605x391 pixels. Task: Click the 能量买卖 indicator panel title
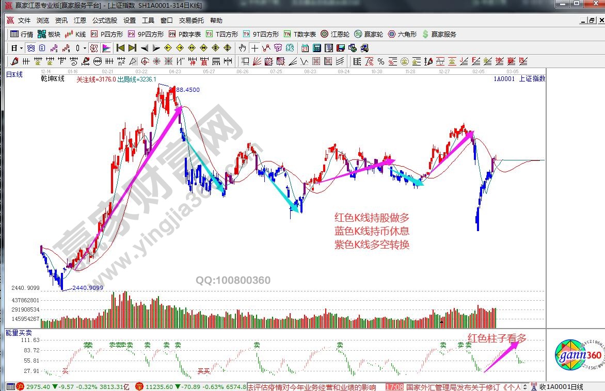(19, 333)
